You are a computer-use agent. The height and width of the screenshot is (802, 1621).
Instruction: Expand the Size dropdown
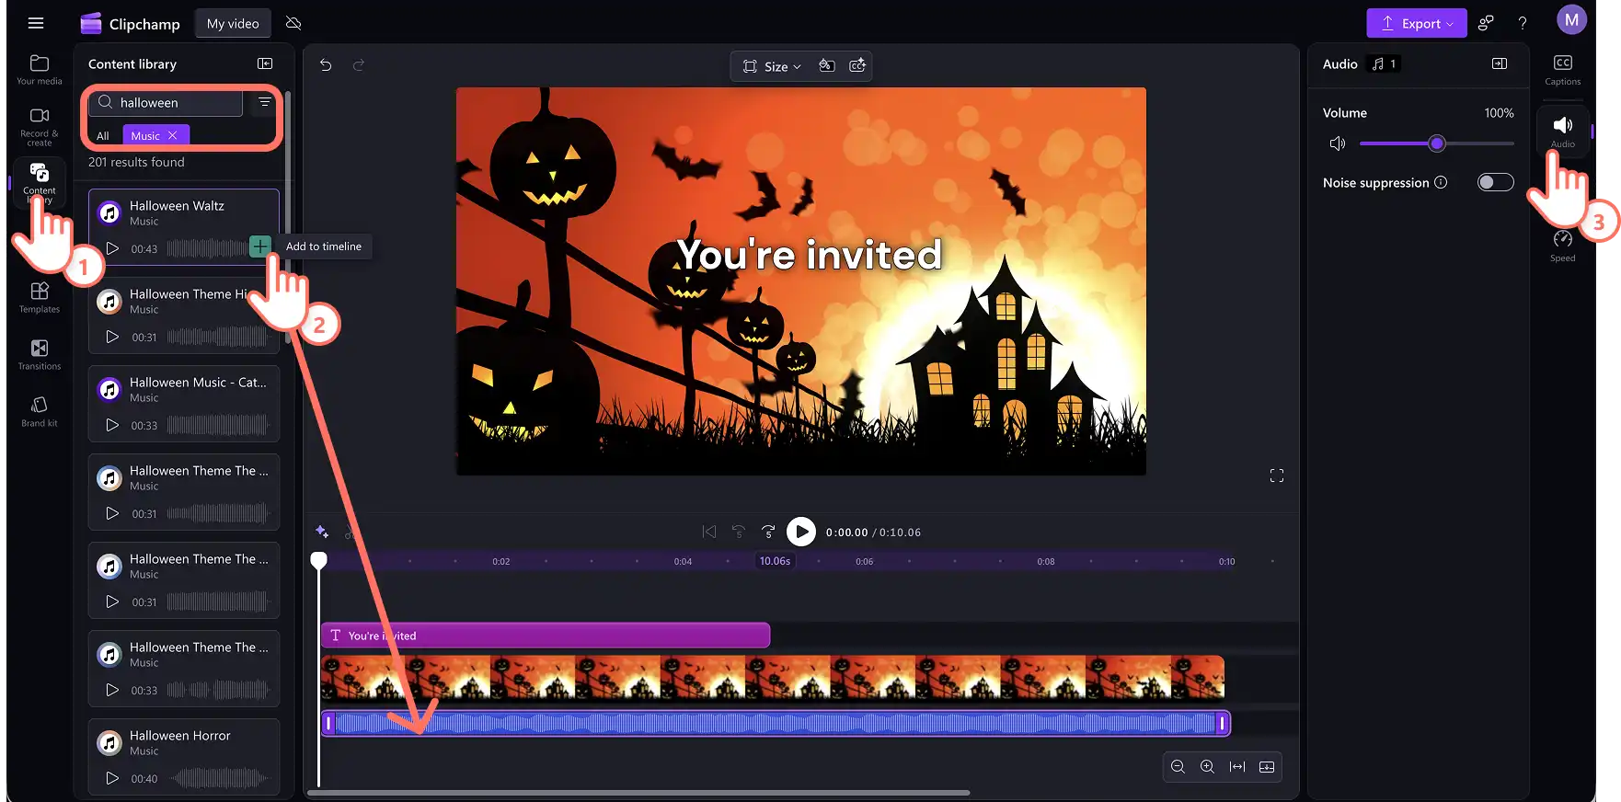773,66
